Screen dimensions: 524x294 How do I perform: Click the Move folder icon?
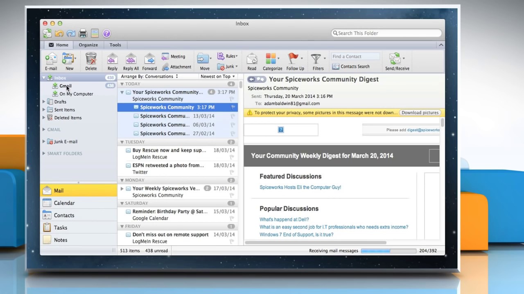pyautogui.click(x=203, y=58)
